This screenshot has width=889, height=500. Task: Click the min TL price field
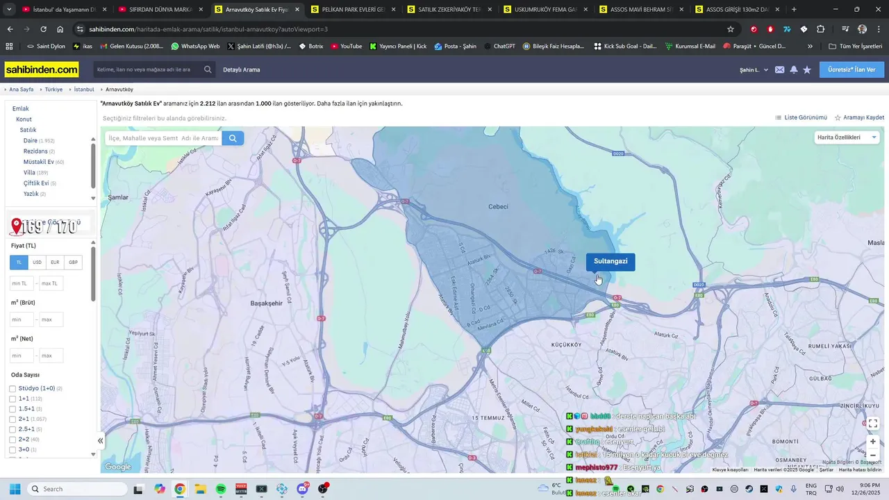(x=22, y=283)
